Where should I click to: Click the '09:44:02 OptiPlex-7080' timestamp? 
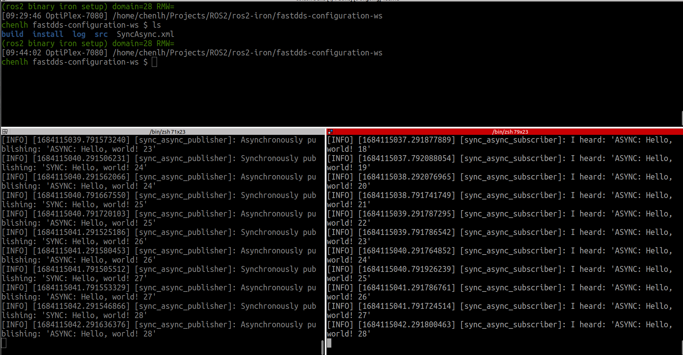[55, 53]
